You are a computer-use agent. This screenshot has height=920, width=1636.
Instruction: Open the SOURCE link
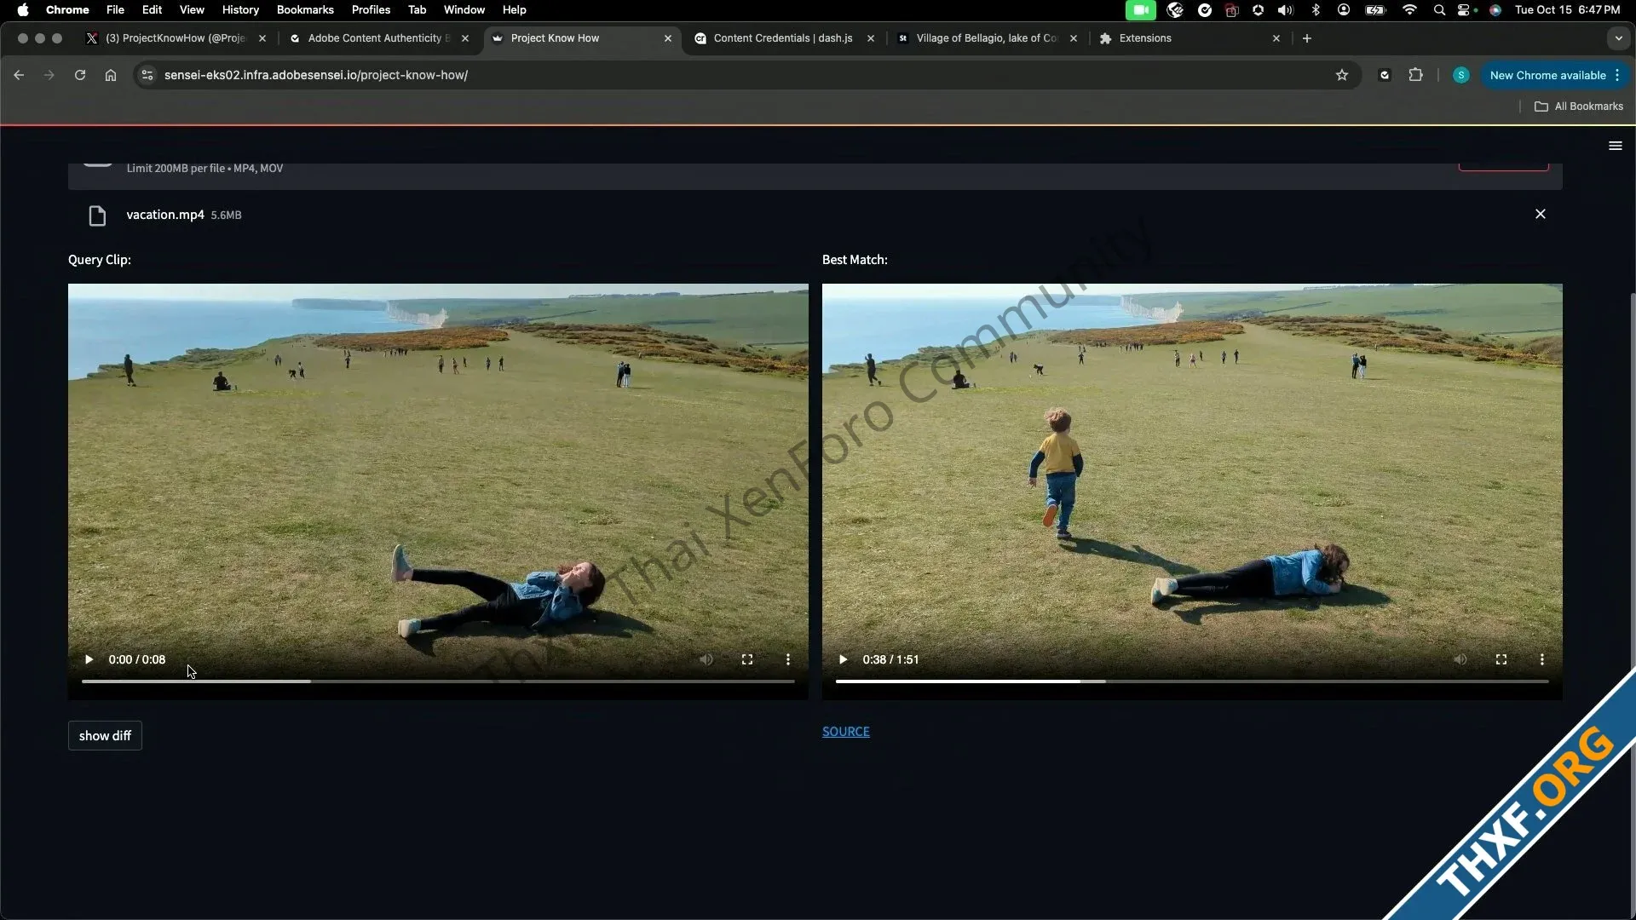click(x=846, y=731)
